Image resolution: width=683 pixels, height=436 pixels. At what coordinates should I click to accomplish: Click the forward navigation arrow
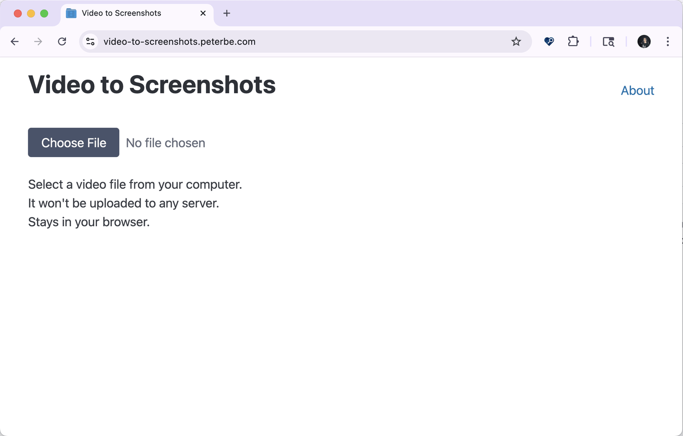tap(38, 41)
